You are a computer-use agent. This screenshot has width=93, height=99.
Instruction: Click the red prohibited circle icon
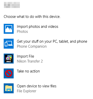(9, 73)
